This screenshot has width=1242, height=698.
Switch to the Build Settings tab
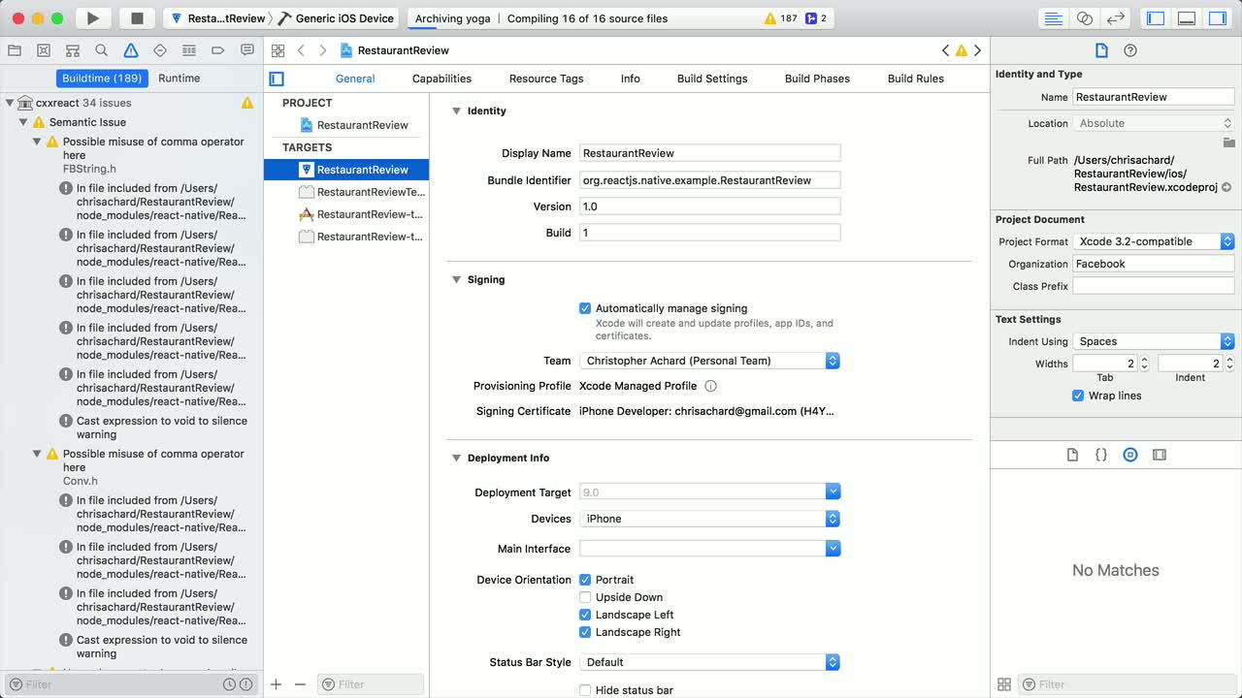tap(711, 79)
